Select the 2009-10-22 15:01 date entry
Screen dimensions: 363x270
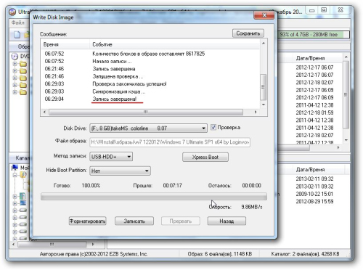click(x=314, y=194)
